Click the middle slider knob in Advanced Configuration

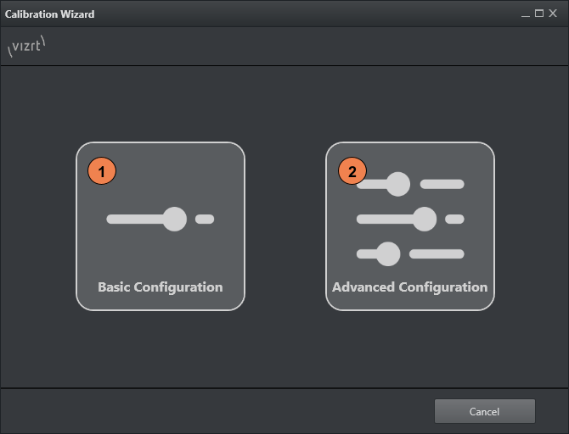click(x=424, y=219)
